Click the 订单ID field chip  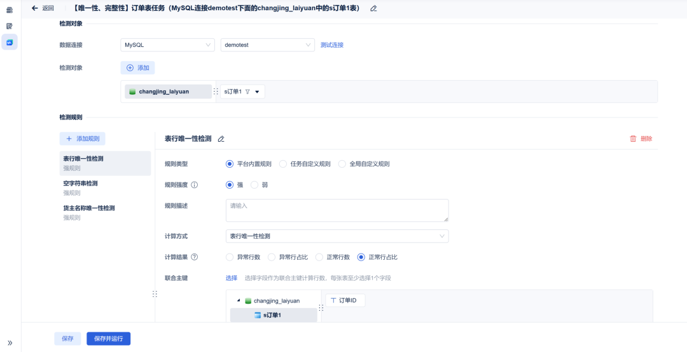tap(345, 301)
